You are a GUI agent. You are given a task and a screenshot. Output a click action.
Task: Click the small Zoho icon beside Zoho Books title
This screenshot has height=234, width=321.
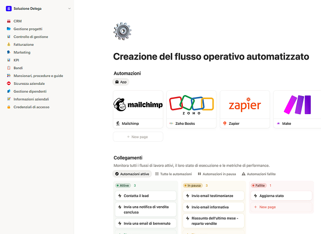[171, 123]
